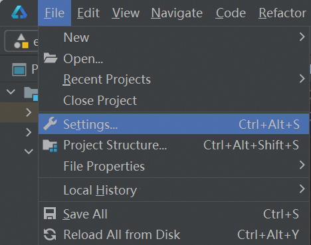The height and width of the screenshot is (245, 311).
Task: Click the Reload All from Disk refresh icon
Action: point(50,234)
